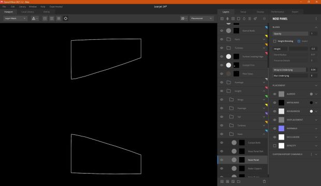Open the Experimental menu
Viewport: 321px width, 186px height.
pos(56,7)
